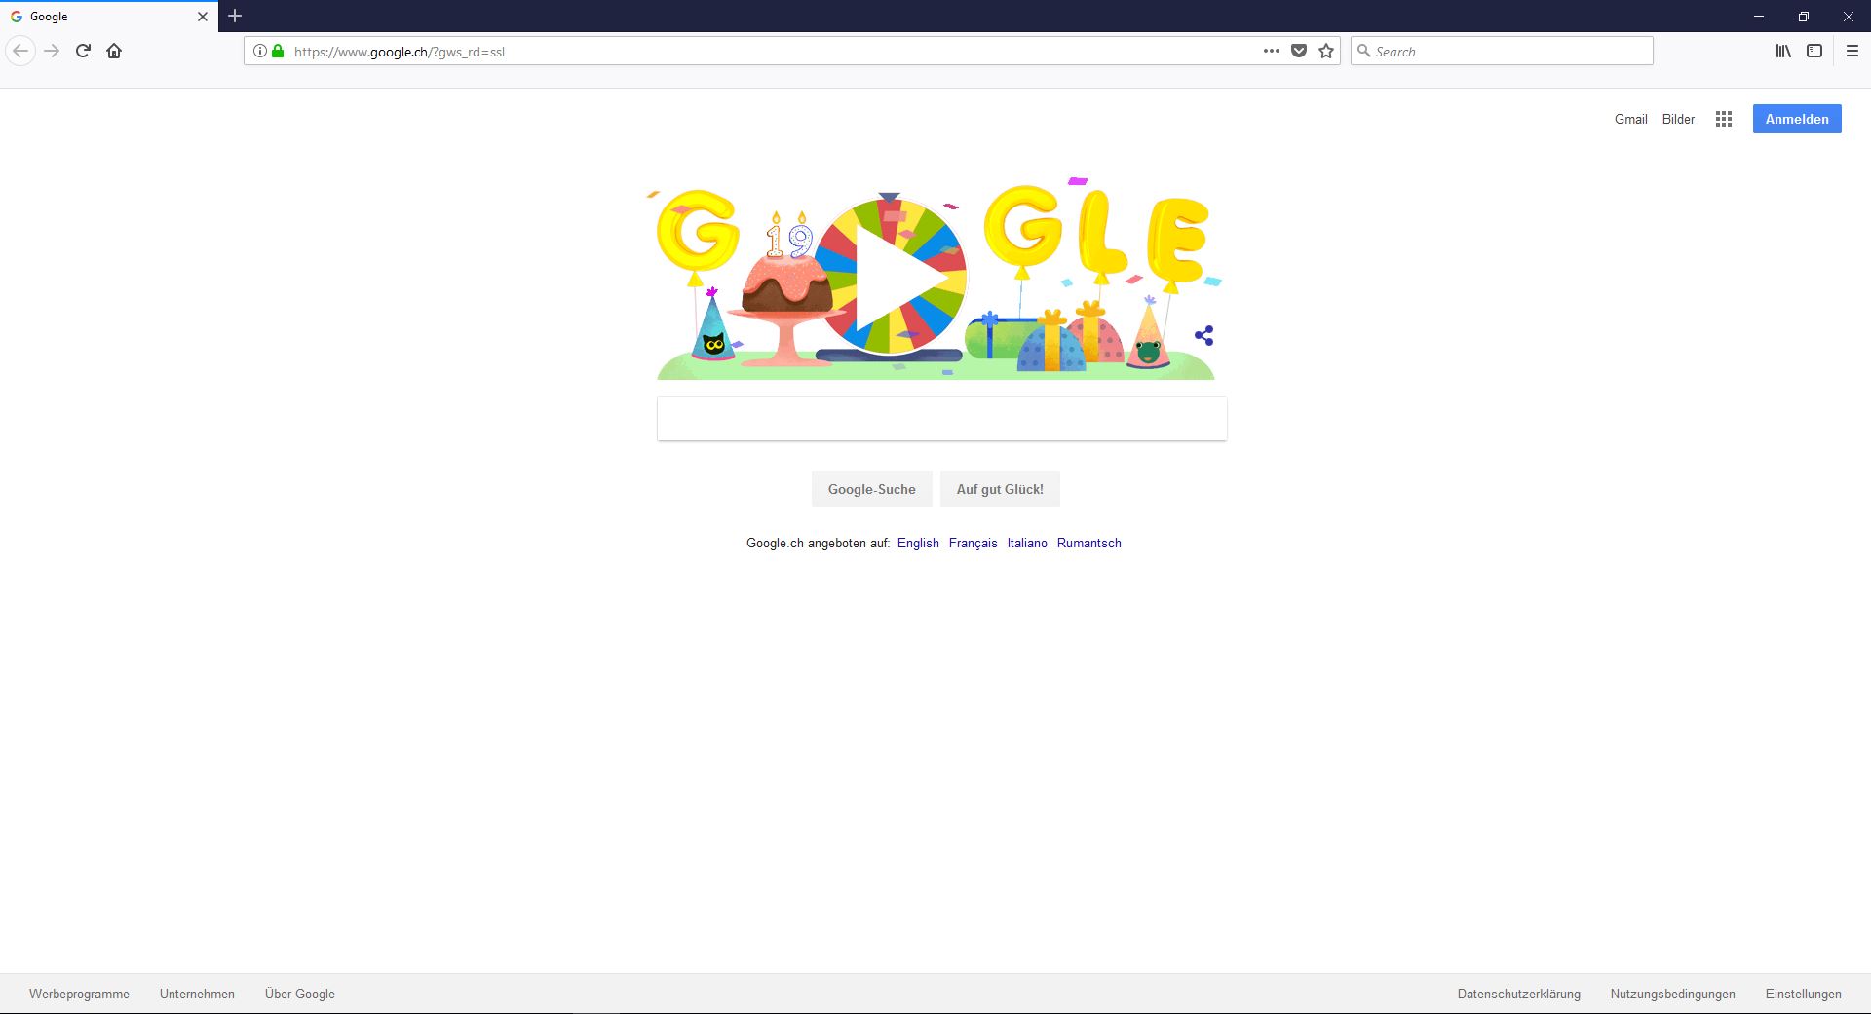Switch Google language to English
Screen dimensions: 1871x1014
(918, 544)
